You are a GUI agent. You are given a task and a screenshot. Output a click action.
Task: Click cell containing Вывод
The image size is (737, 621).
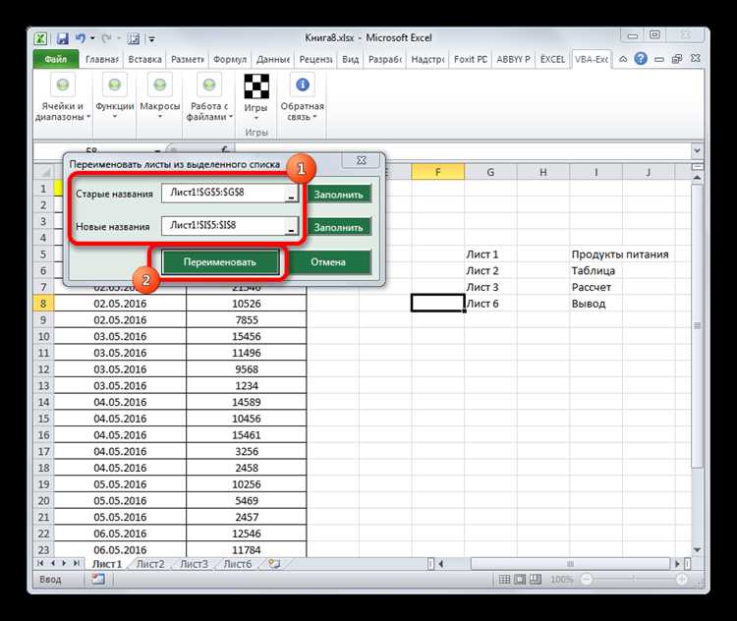(x=596, y=304)
